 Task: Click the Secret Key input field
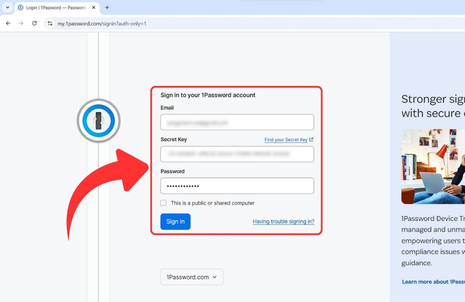[237, 154]
